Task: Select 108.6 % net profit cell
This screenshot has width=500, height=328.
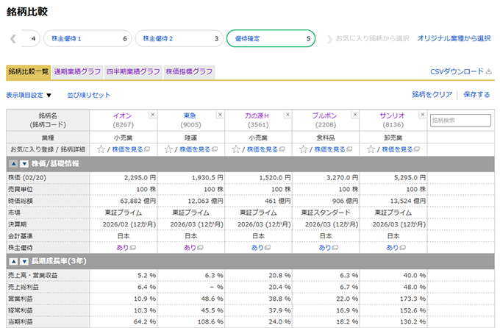Action: click(190, 322)
